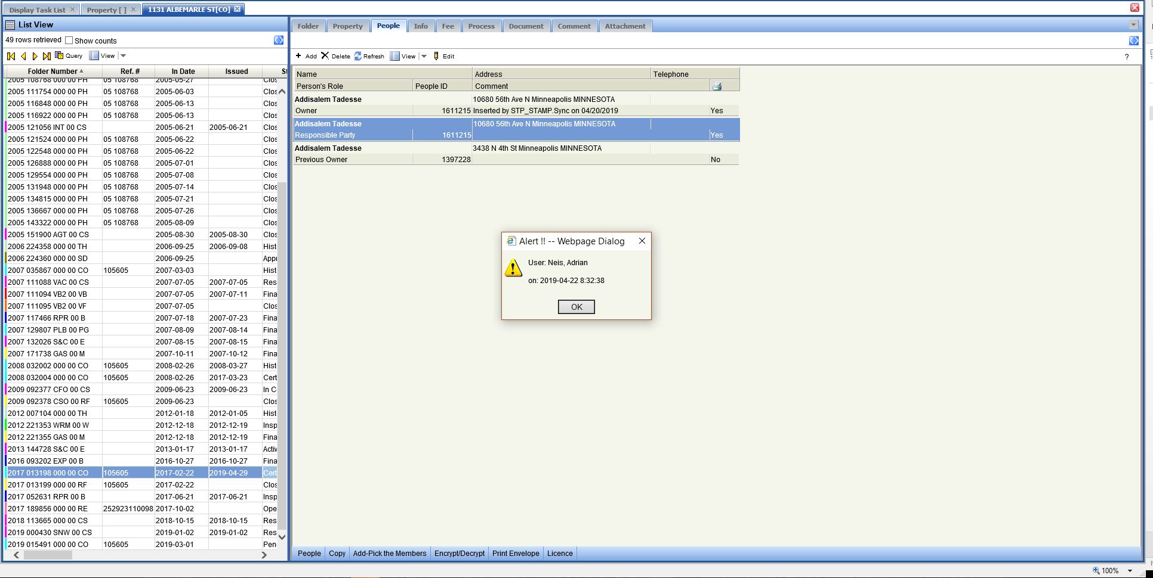
Task: Click the Edit pencil icon
Action: coord(436,56)
